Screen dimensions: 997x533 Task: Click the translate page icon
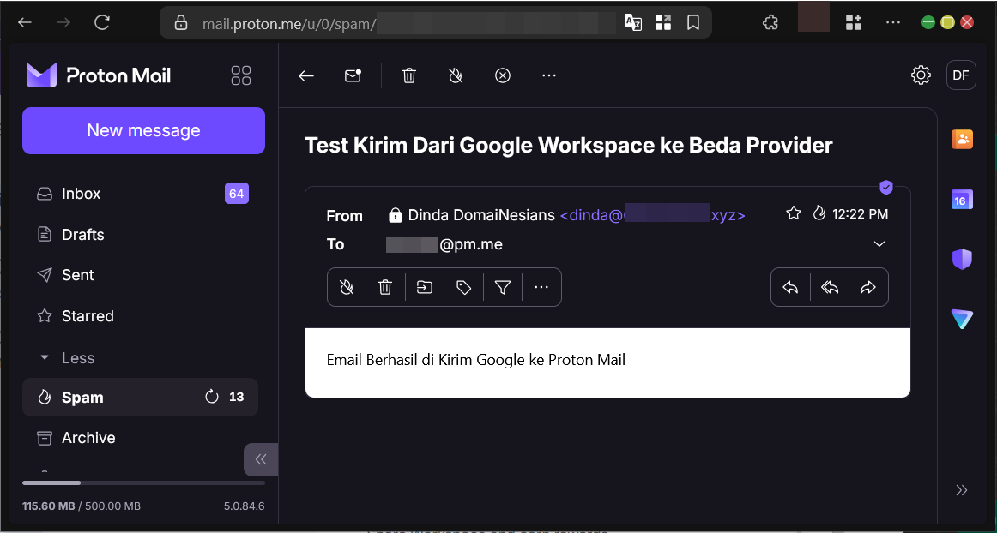click(632, 23)
